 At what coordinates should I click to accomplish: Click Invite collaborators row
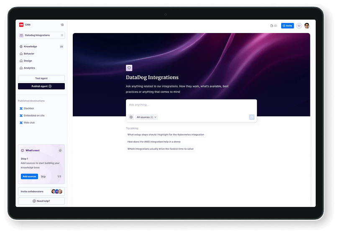(41, 191)
